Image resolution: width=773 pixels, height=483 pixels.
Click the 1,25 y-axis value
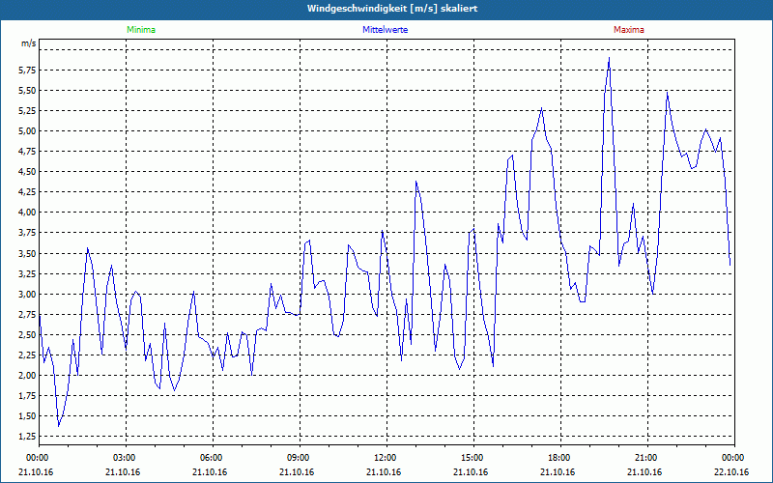29,437
